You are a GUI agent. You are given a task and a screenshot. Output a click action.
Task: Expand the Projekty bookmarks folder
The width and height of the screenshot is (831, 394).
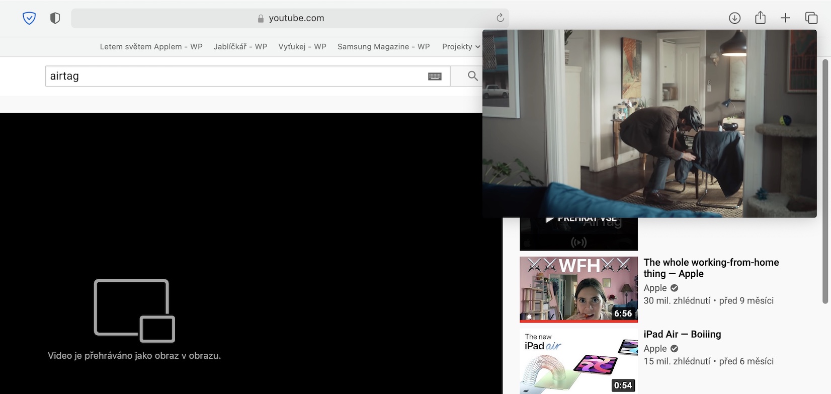pos(461,47)
